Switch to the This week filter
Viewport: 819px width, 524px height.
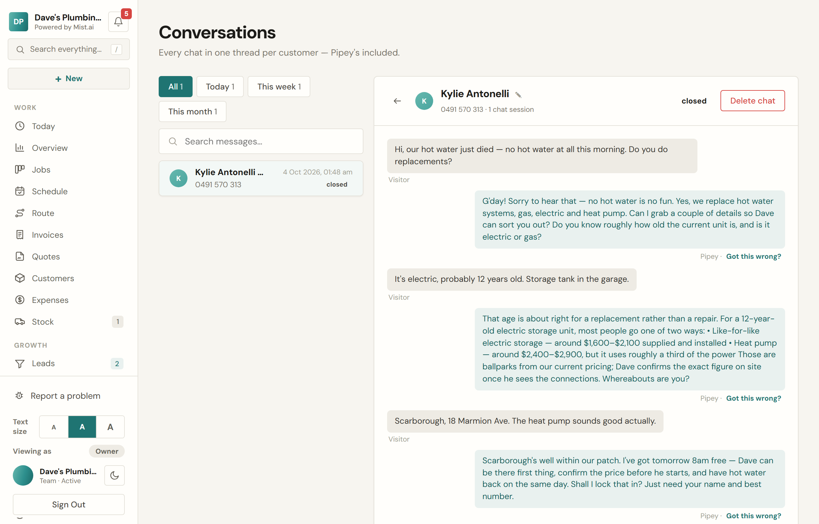[279, 86]
